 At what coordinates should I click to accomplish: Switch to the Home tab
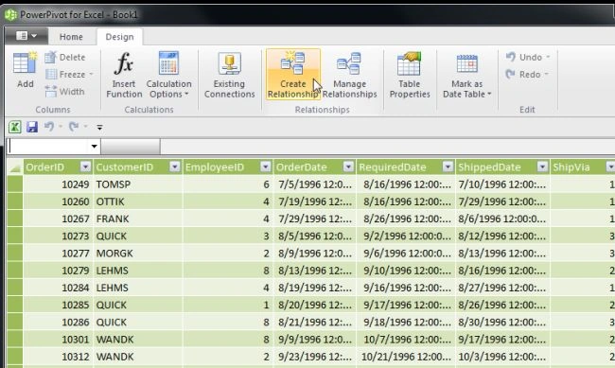pyautogui.click(x=71, y=37)
